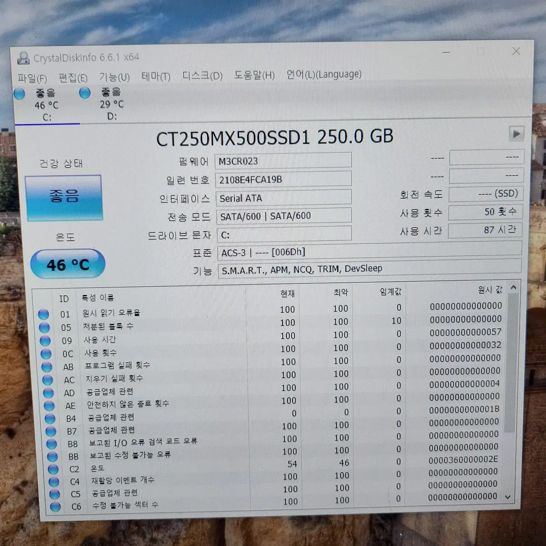Image resolution: width=546 pixels, height=546 pixels.
Task: Click status dot for attribute B8
Action: tap(52, 444)
